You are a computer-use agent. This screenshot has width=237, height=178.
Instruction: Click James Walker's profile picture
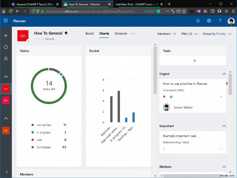[x=166, y=107]
